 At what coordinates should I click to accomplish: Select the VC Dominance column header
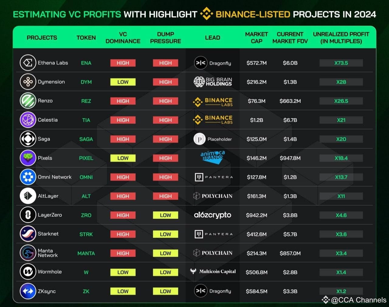coord(123,38)
